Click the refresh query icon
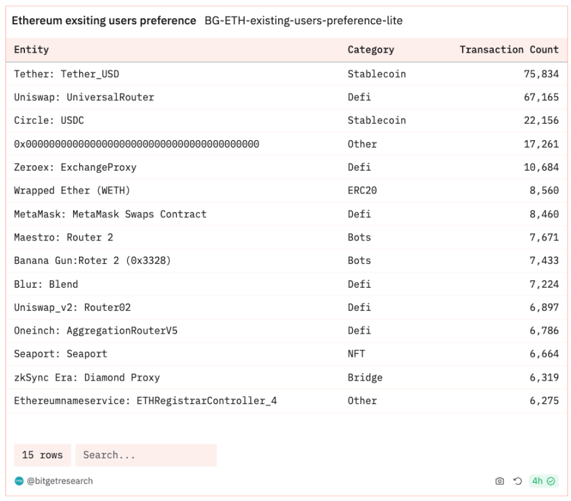This screenshot has width=571, height=501. click(x=518, y=481)
